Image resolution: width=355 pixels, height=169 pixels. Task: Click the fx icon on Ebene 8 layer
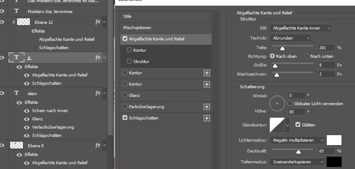tap(98, 146)
